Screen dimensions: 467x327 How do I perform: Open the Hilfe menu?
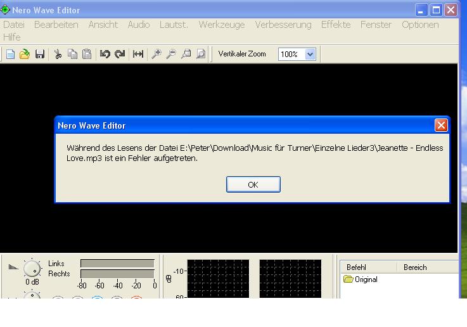tap(12, 37)
